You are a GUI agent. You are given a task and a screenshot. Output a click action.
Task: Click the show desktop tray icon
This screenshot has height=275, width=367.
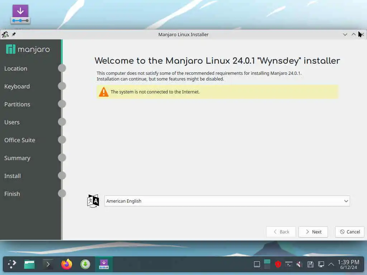click(257, 265)
